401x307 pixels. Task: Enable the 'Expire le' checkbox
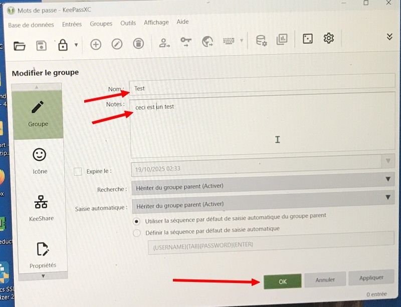(x=78, y=172)
